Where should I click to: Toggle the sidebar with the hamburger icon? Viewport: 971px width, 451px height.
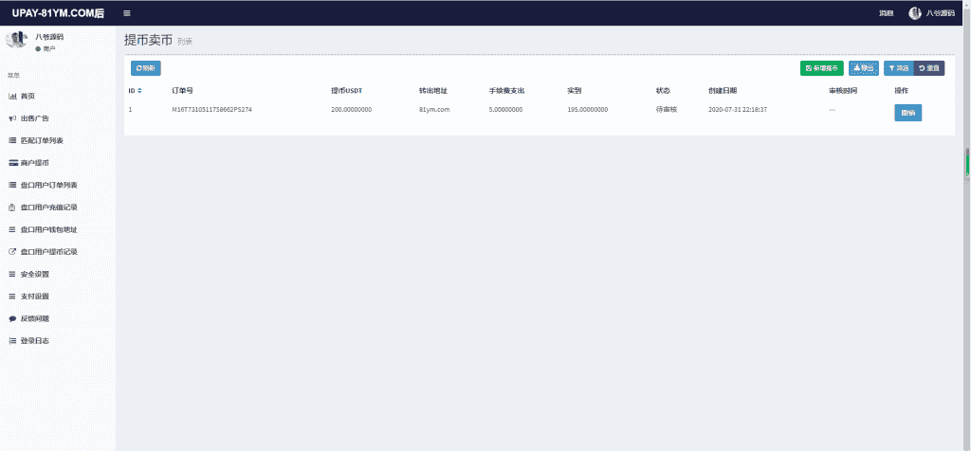point(127,13)
